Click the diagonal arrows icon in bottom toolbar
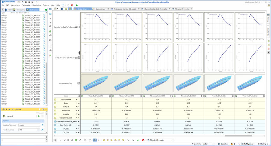This screenshot has height=146, width=271. pos(80,140)
